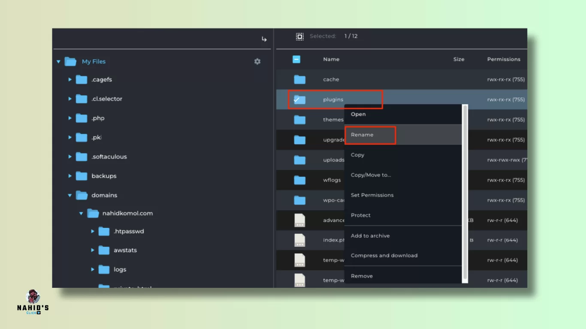The width and height of the screenshot is (586, 329).
Task: Click the .softaculous folder icon
Action: [82, 157]
